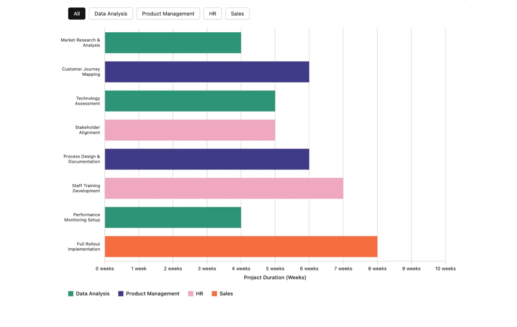Image resolution: width=517 pixels, height=327 pixels.
Task: Select the All filter tab
Action: 77,14
